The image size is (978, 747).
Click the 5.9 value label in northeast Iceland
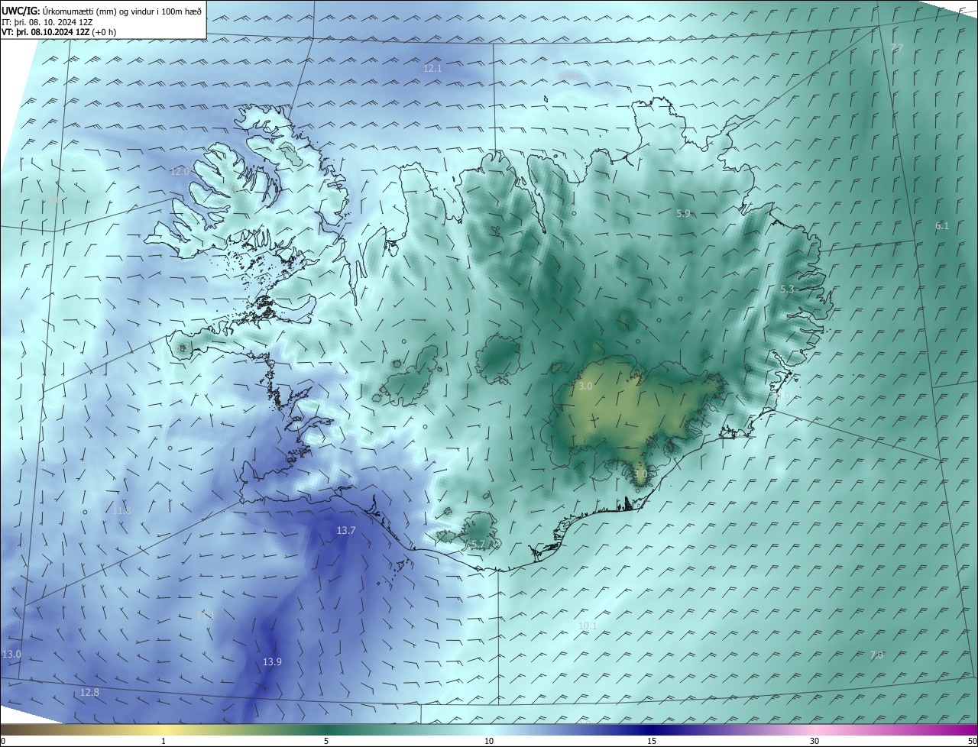point(683,214)
